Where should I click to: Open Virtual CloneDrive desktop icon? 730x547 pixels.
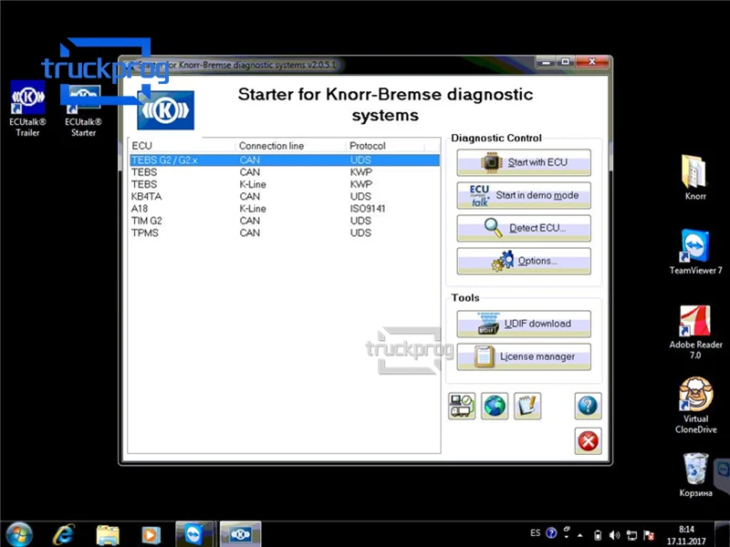[x=695, y=405]
